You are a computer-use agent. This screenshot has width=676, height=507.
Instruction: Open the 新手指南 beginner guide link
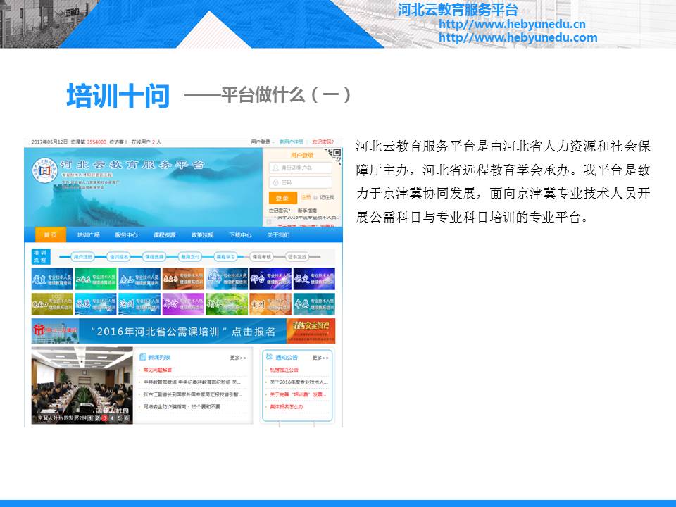(307, 211)
